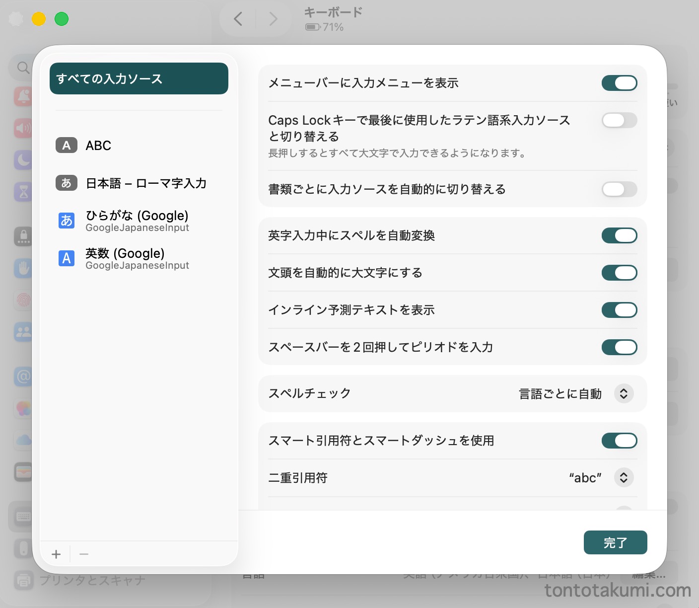Click the gray ABC input source icon
This screenshot has width=699, height=608.
[67, 146]
